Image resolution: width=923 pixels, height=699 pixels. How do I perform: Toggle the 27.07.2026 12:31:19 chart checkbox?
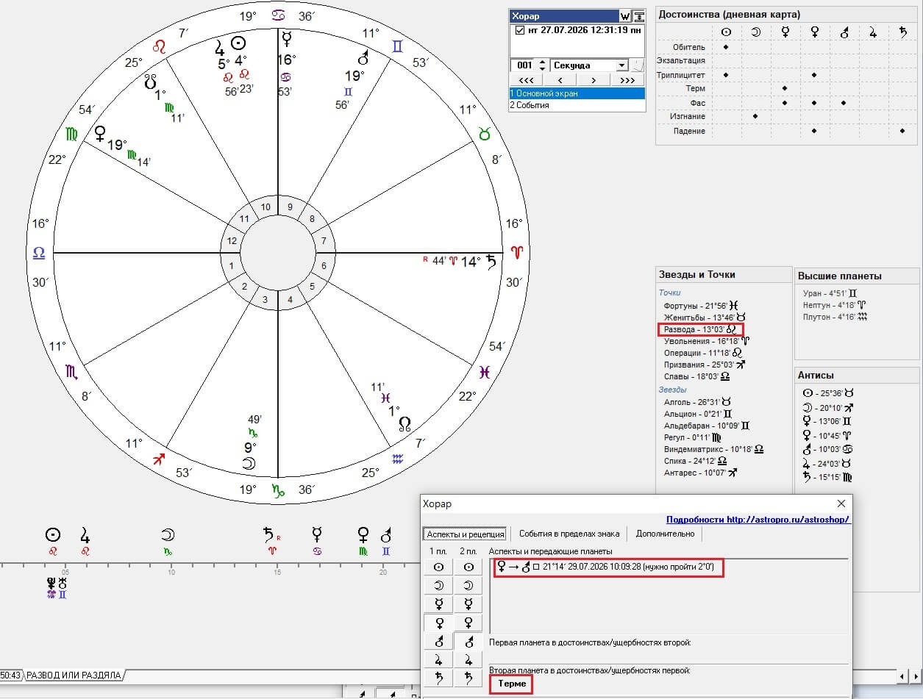520,31
